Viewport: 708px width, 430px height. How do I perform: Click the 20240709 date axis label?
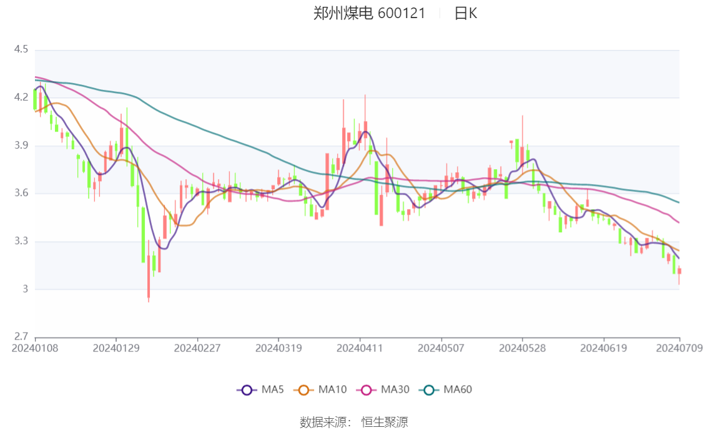click(679, 348)
